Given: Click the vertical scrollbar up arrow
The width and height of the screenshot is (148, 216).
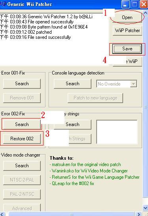Looking at the screenshot, I should click(x=146, y=13).
